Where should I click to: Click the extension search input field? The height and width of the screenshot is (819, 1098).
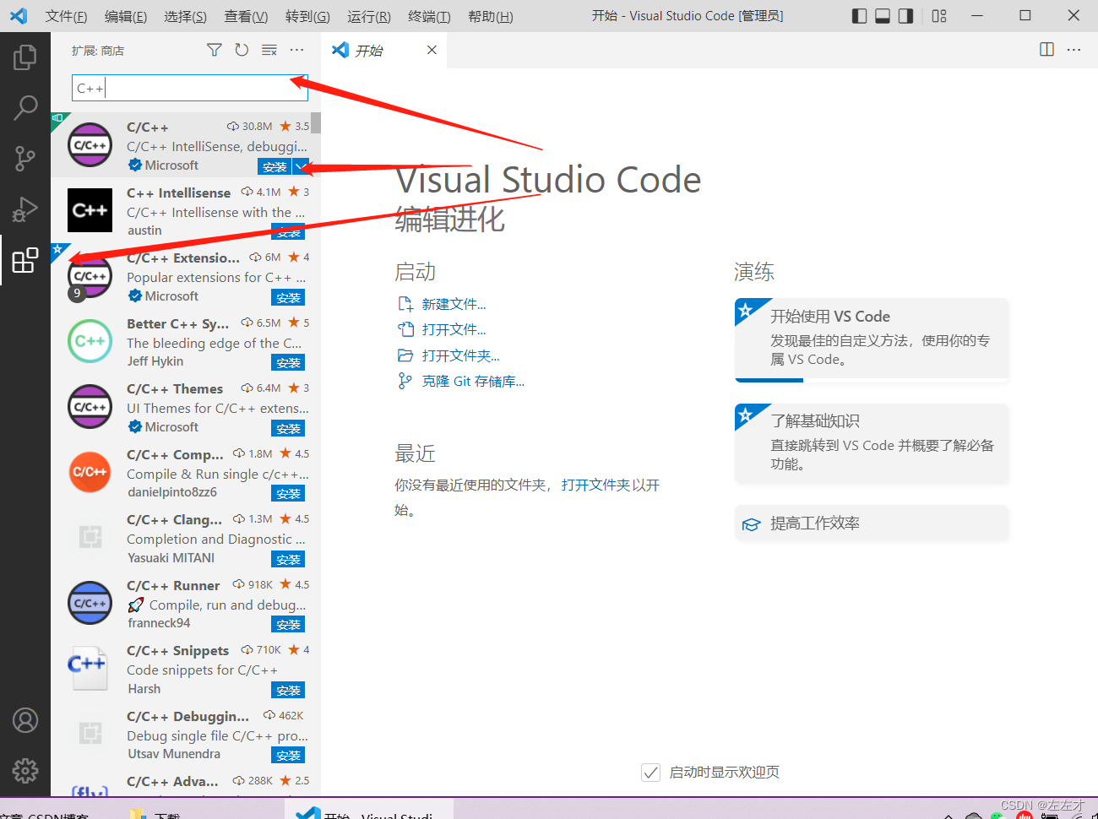(x=190, y=88)
